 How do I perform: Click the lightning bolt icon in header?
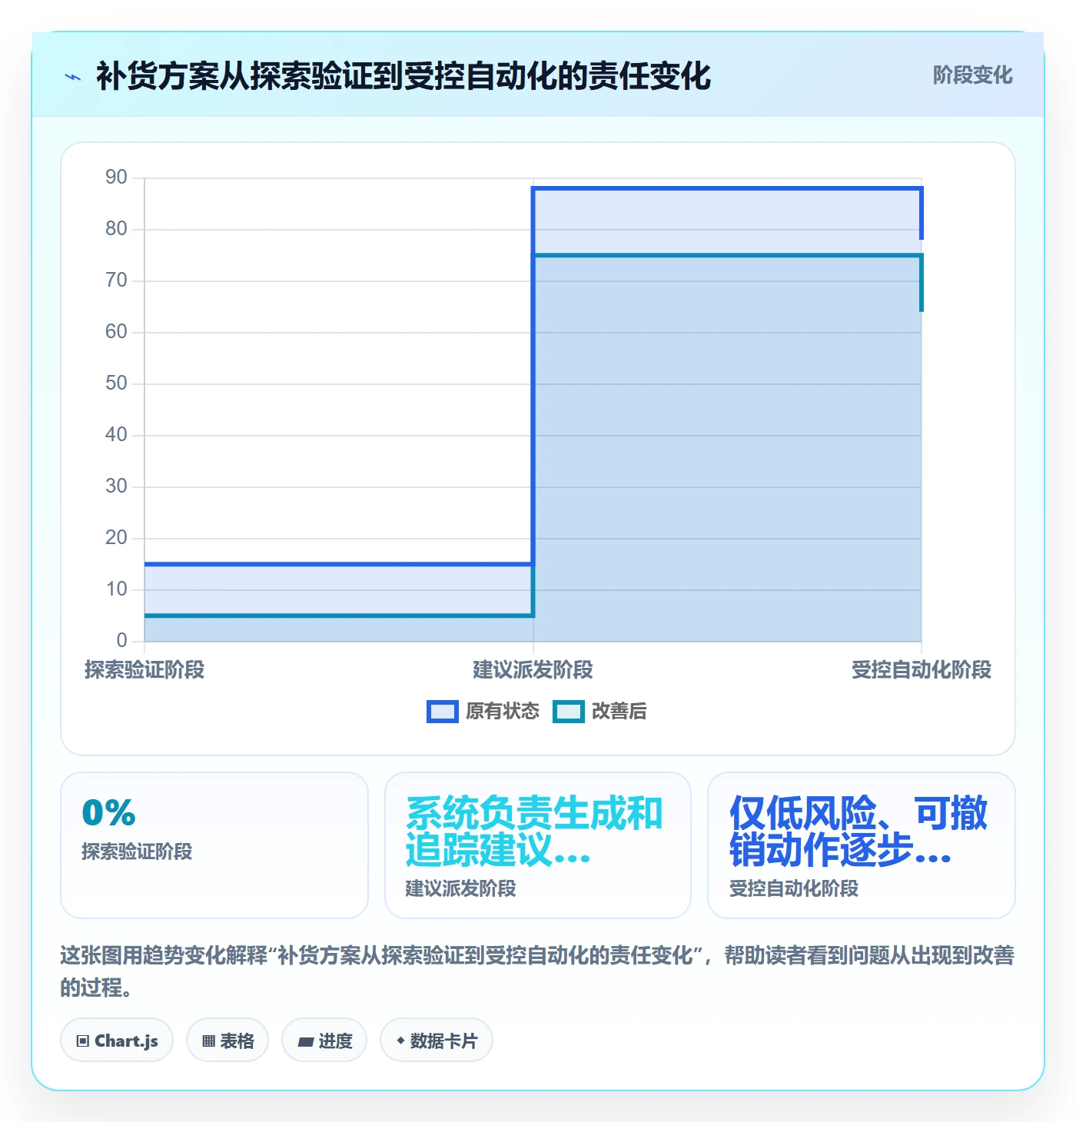[73, 77]
